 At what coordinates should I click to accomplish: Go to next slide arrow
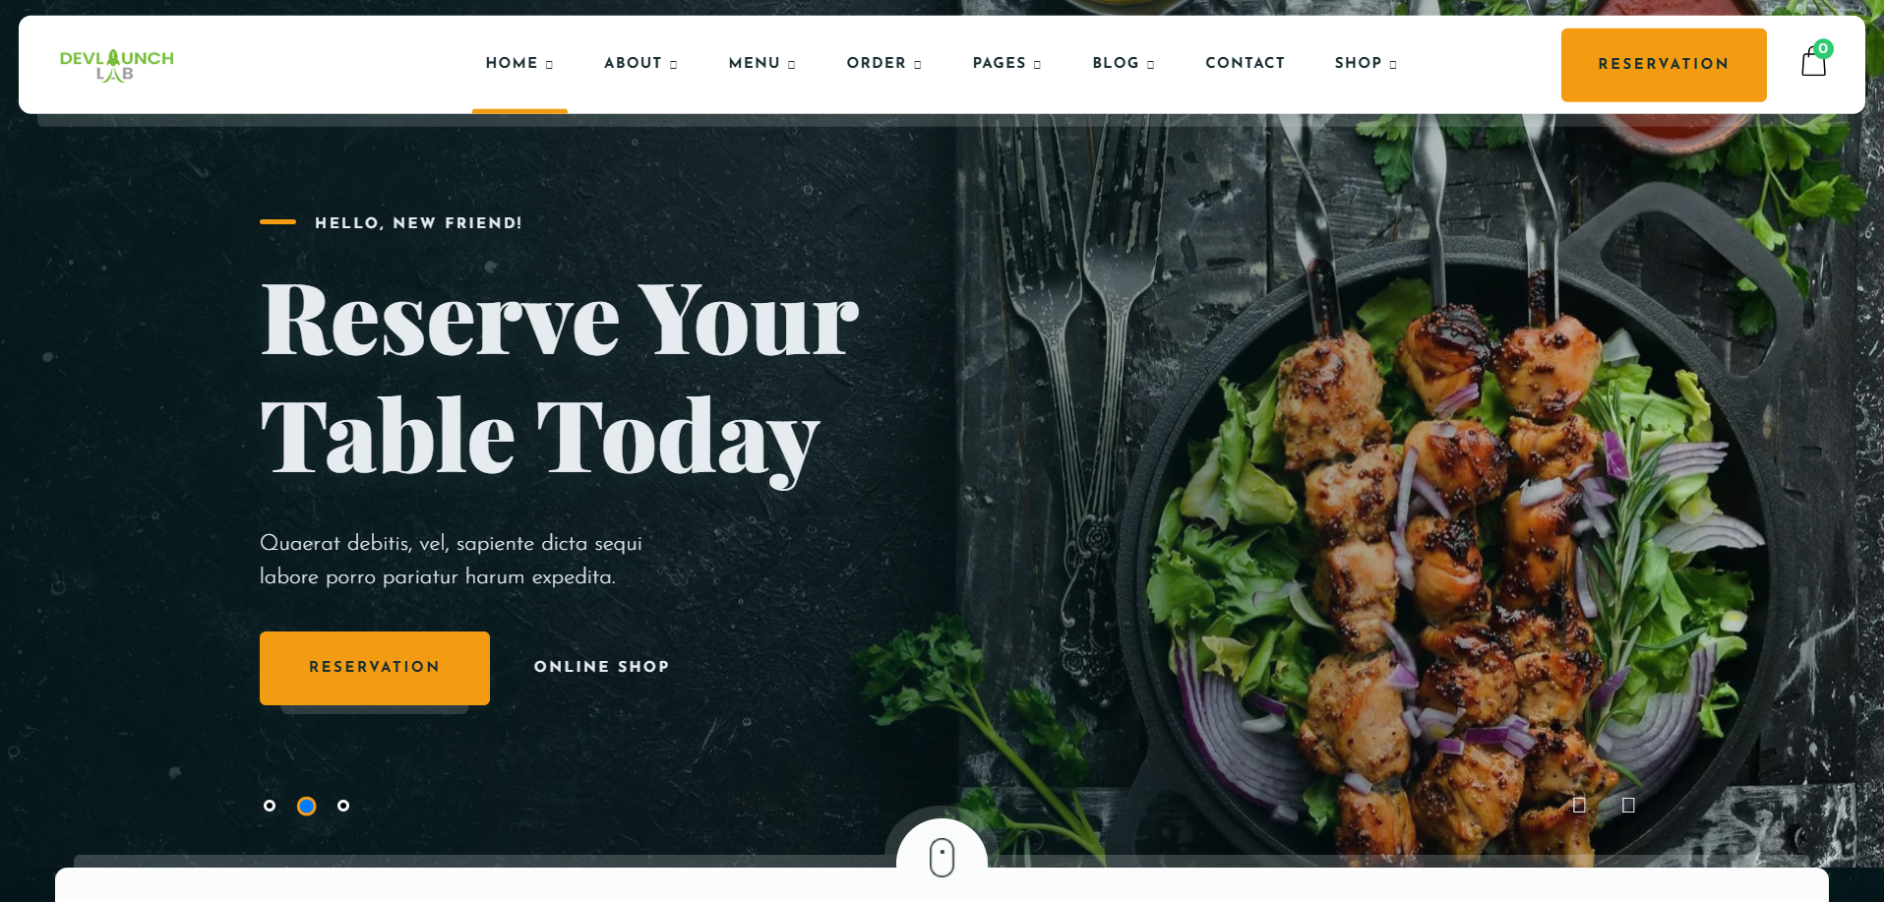(1628, 805)
